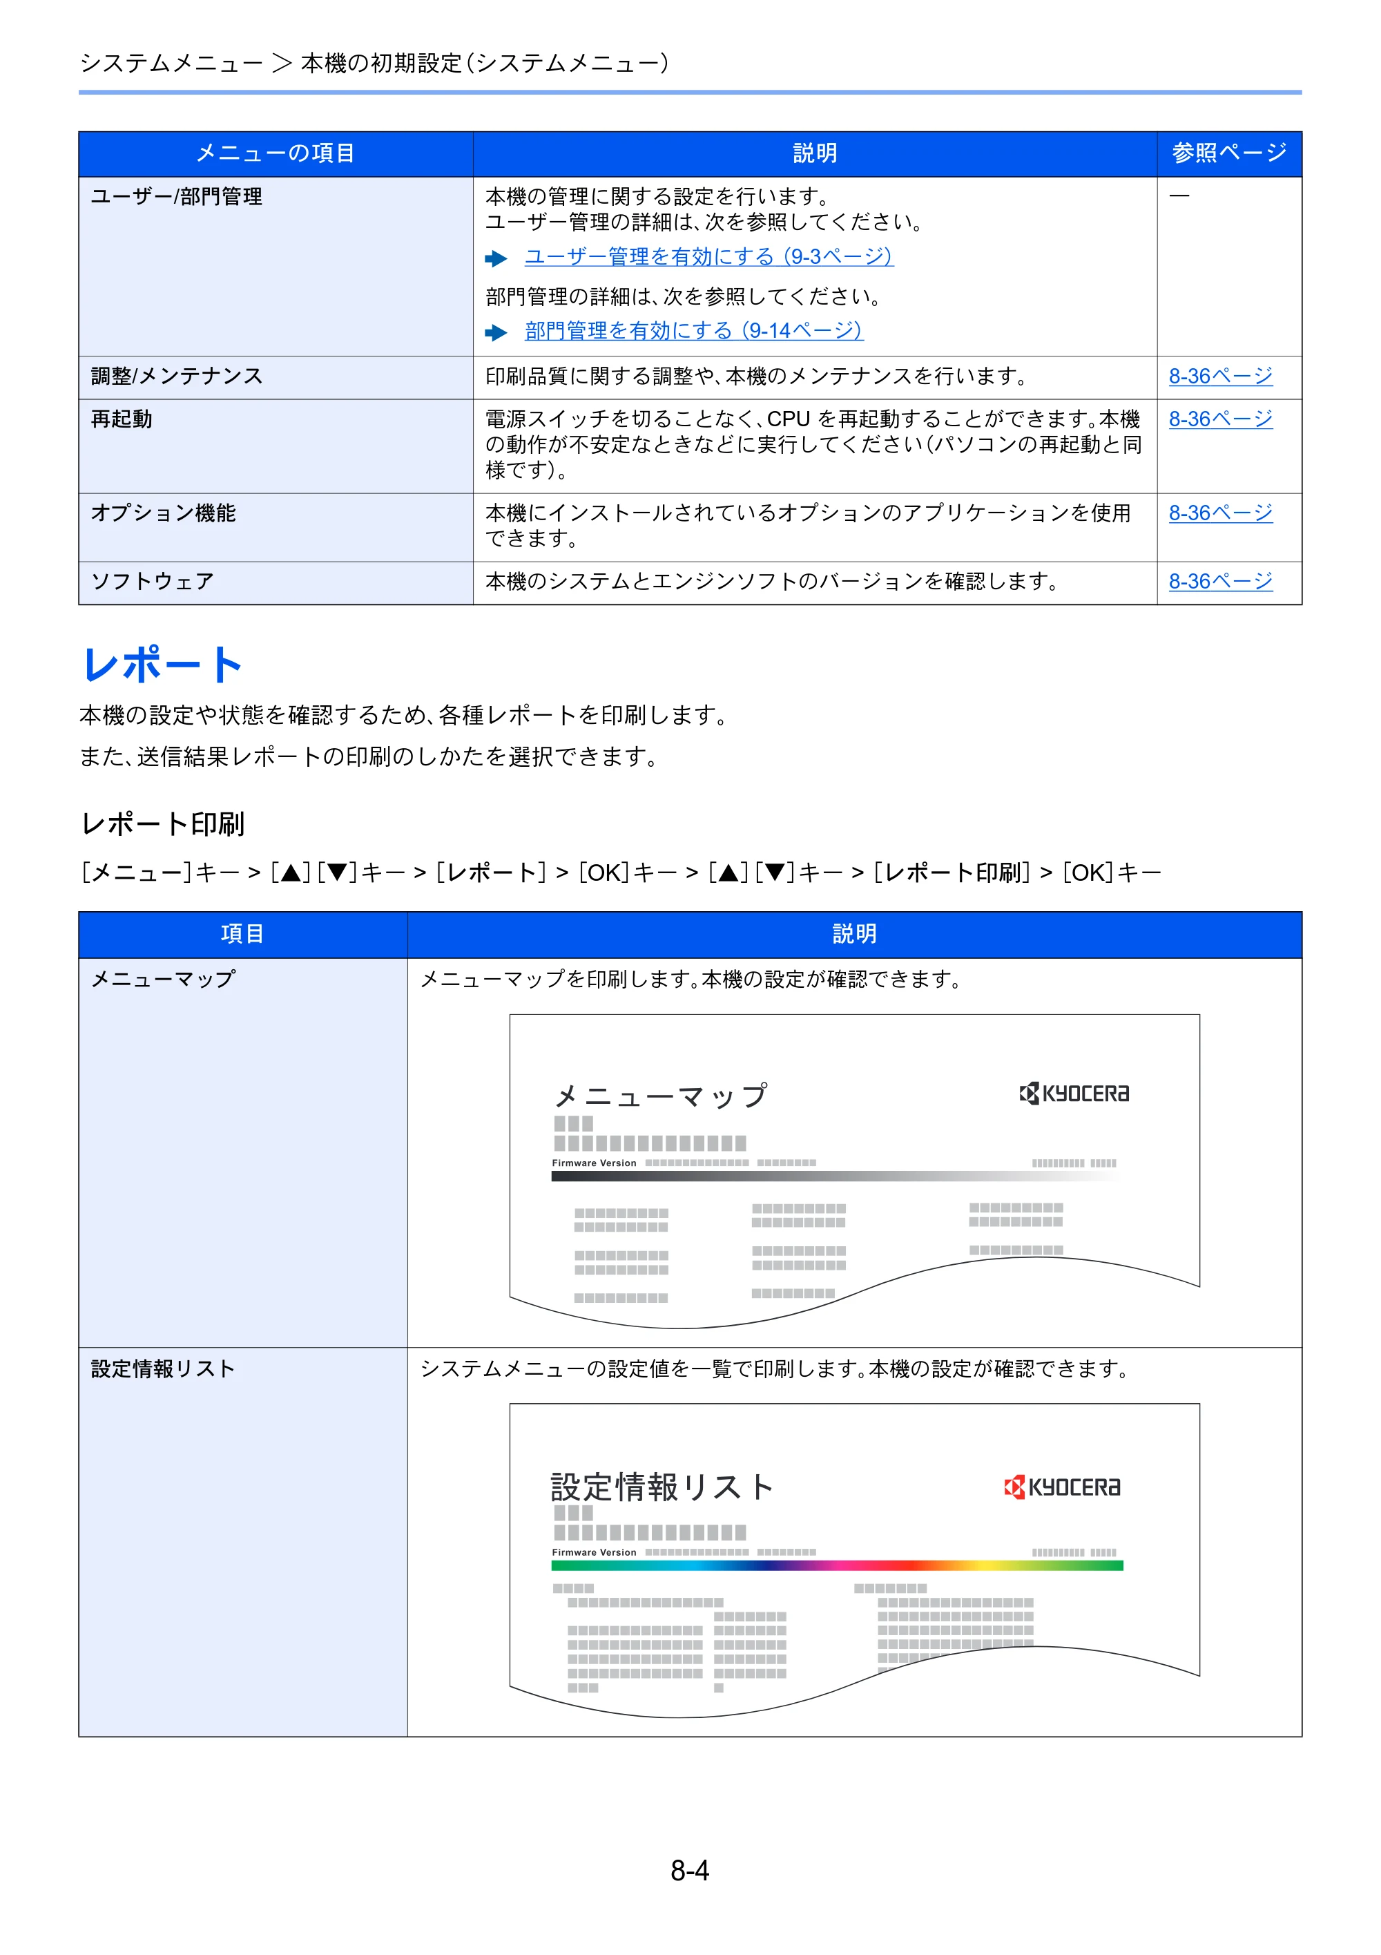The image size is (1381, 1955).
Task: Follow the 8-36ページ link for オプション機能
Action: [x=1219, y=512]
